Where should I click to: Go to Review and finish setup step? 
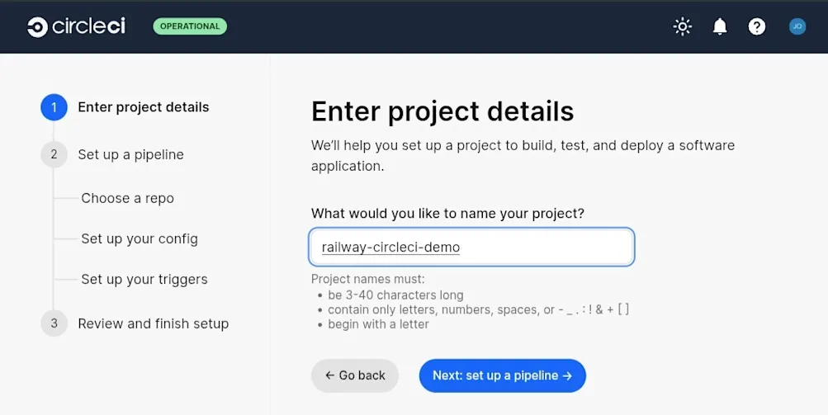(x=154, y=323)
